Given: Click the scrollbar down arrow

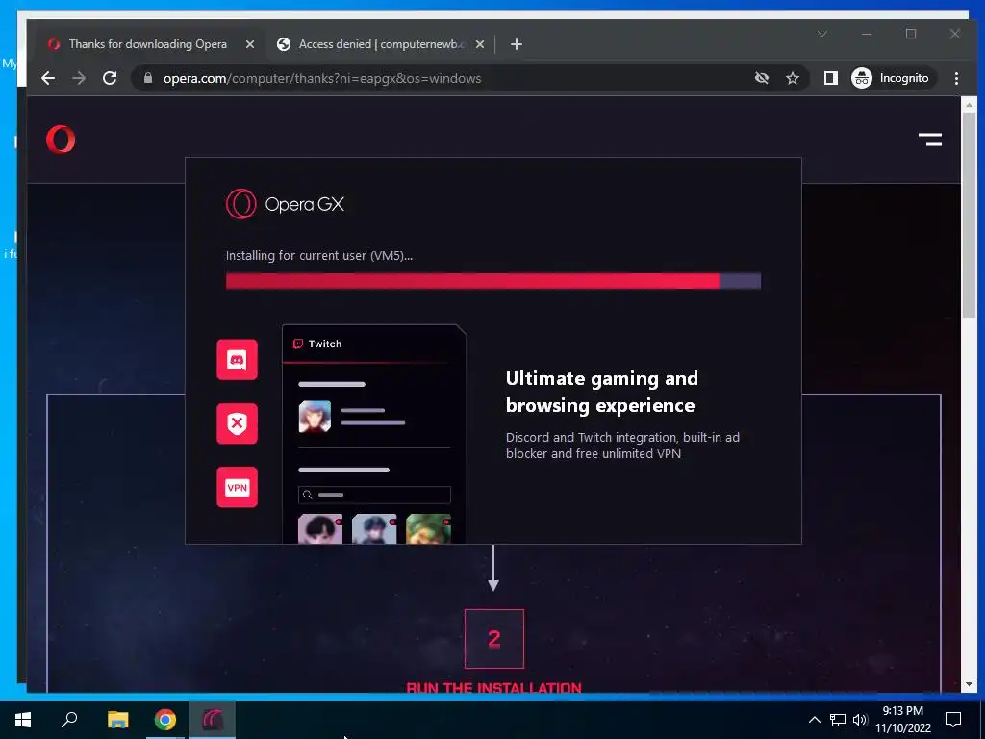Looking at the screenshot, I should click(969, 684).
